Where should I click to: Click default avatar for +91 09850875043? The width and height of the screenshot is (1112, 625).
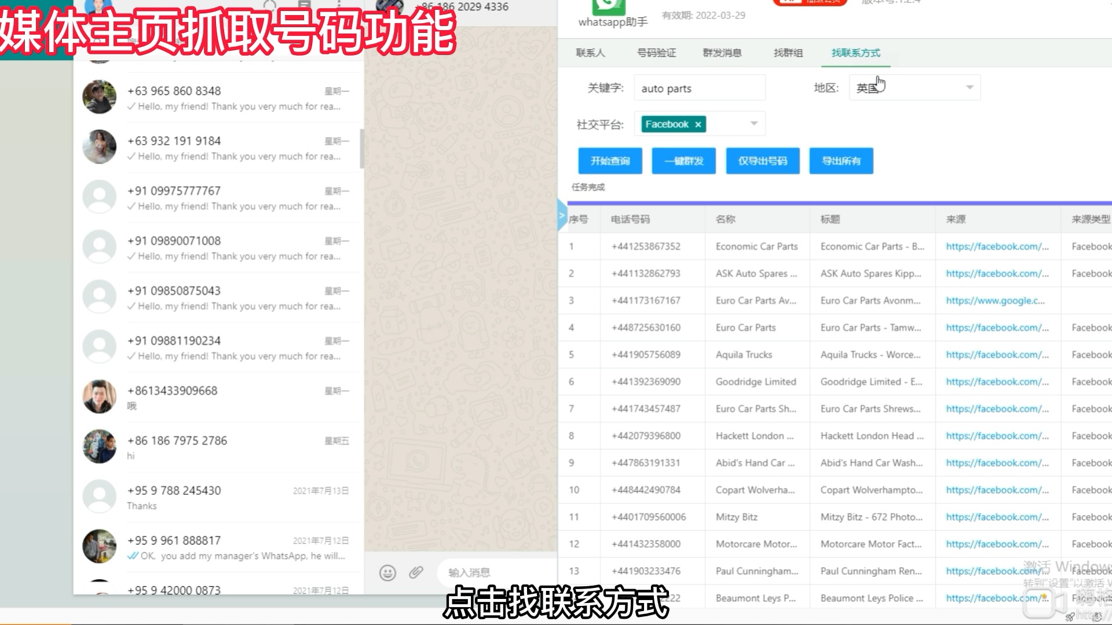(100, 297)
